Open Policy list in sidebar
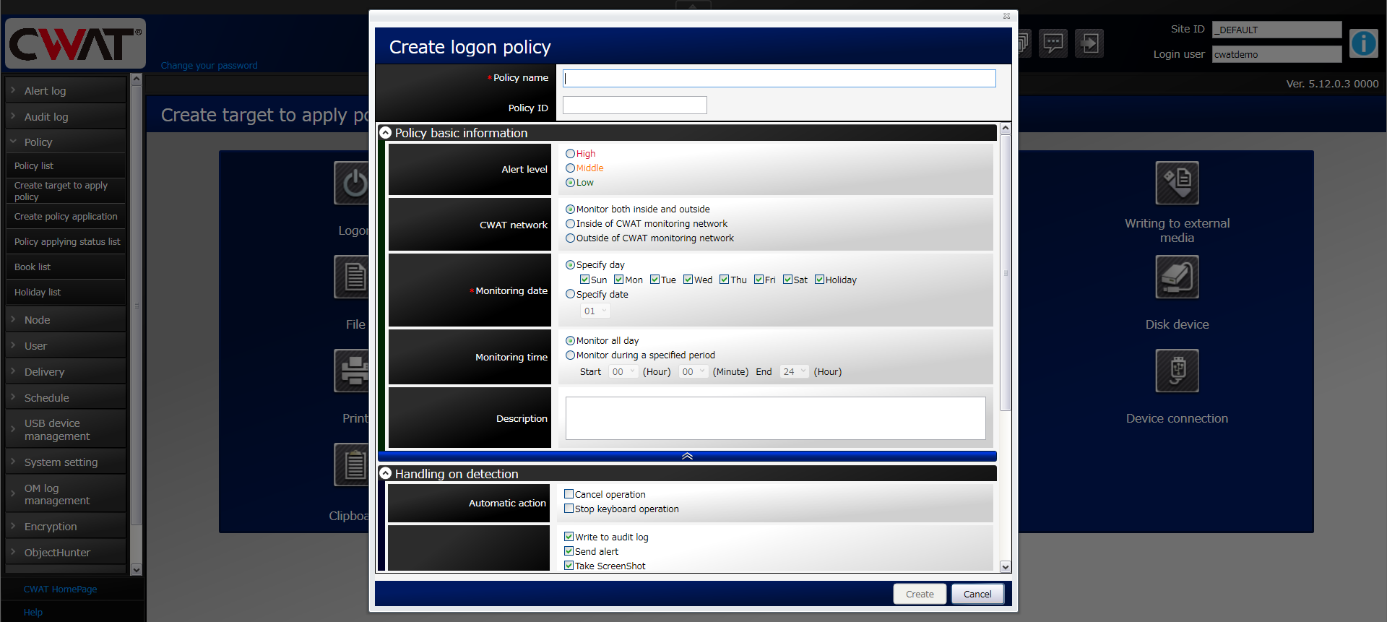Image resolution: width=1387 pixels, height=622 pixels. (x=66, y=166)
